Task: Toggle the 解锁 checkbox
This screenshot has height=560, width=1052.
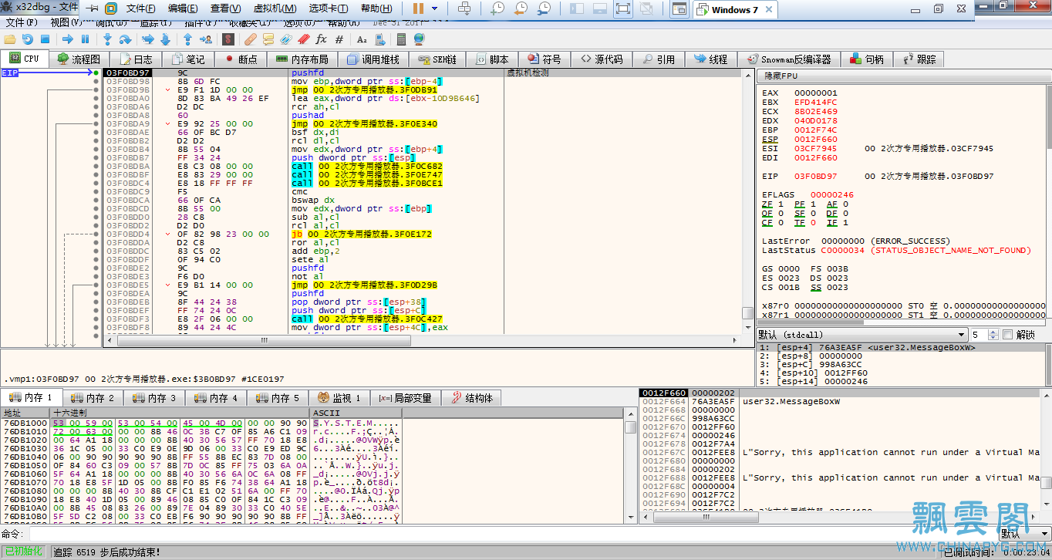Action: tap(1007, 335)
